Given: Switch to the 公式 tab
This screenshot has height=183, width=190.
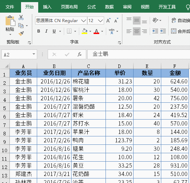Looking at the screenshot, I should pos(91,7).
